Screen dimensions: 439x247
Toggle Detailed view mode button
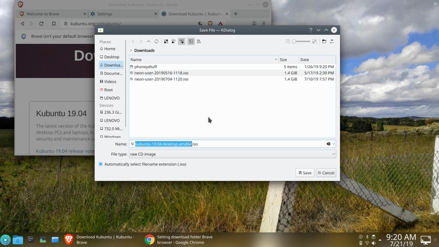point(182,42)
